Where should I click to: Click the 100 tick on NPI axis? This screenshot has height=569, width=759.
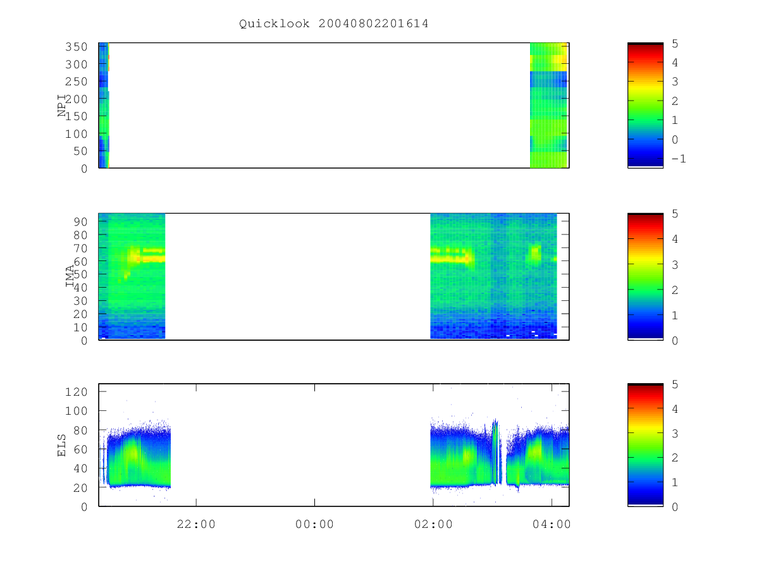[77, 134]
